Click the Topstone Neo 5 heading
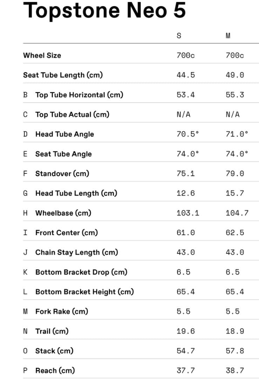Screen dimensions: 259x379 104,10
